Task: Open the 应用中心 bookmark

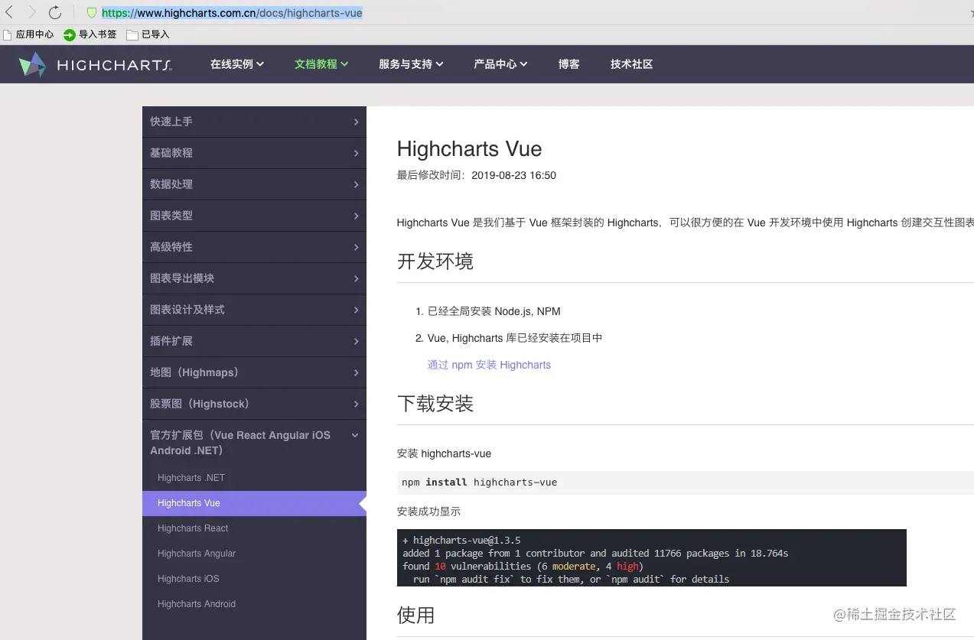Action: click(x=28, y=34)
